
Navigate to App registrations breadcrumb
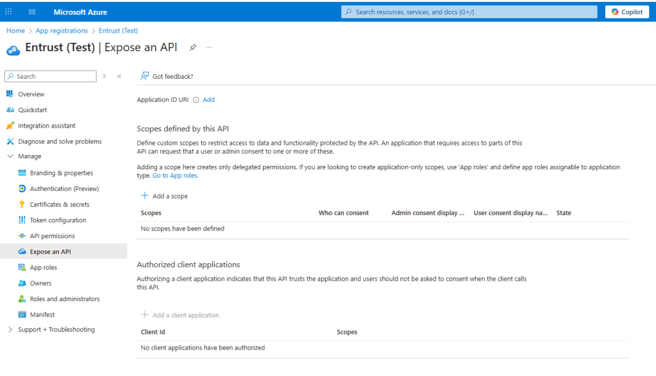(62, 31)
